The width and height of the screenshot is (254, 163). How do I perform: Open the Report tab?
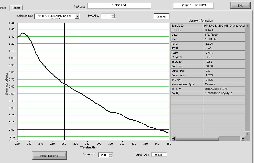(x=16, y=8)
